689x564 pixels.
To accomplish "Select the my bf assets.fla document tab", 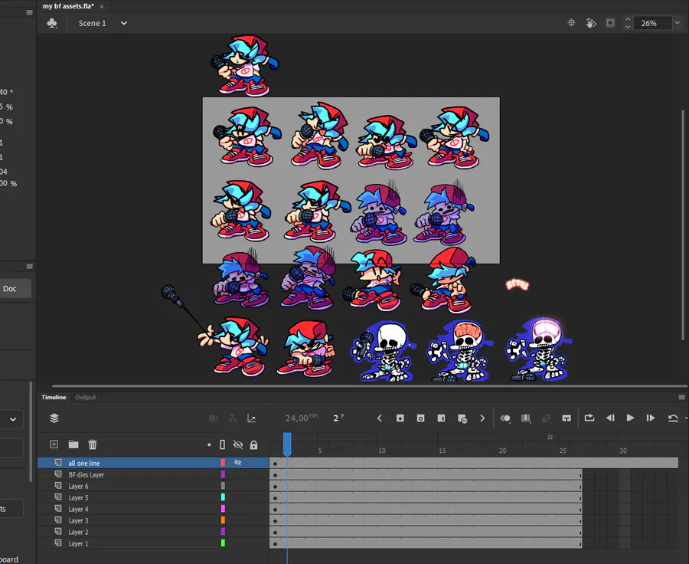I will [68, 6].
